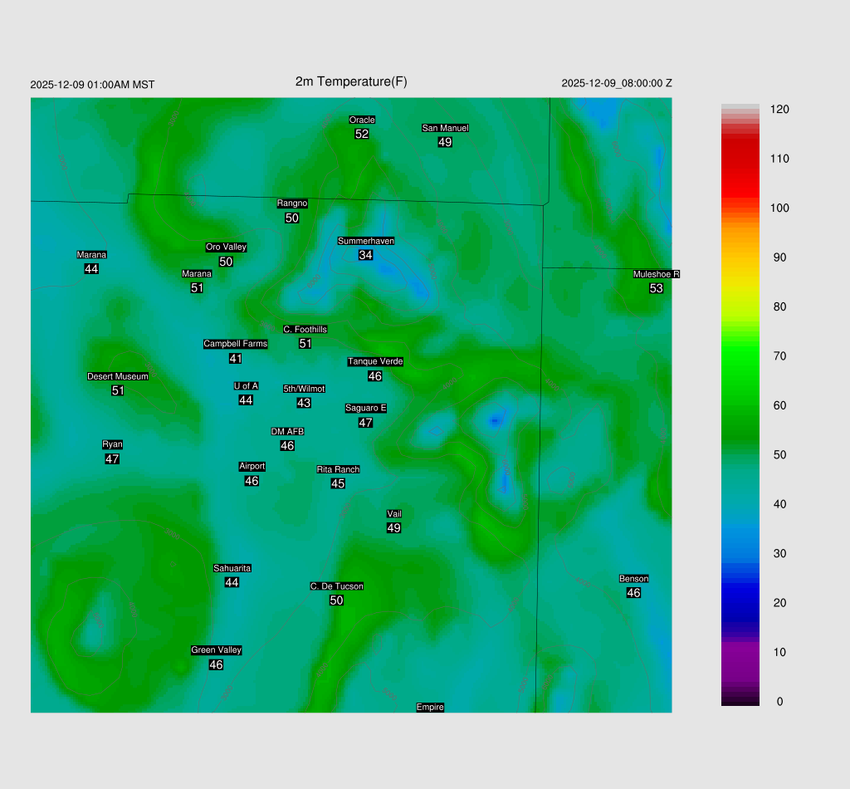
Task: Click the Tanque Verde station label
Action: point(375,361)
